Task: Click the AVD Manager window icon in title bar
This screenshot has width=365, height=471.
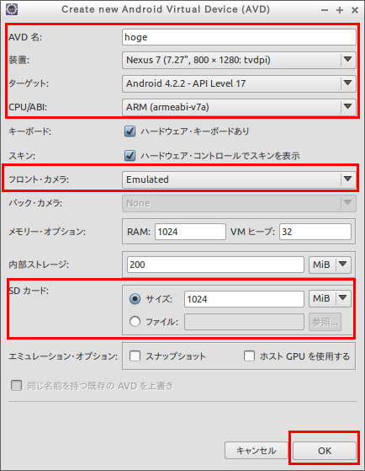Action: [x=12, y=9]
